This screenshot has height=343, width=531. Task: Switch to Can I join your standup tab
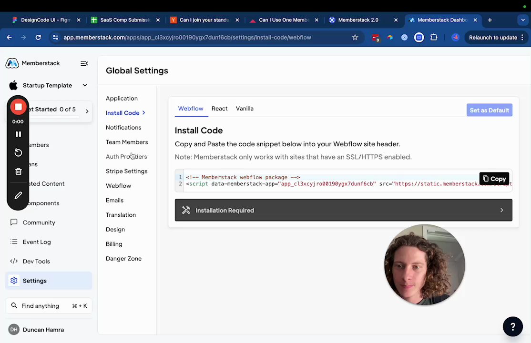[x=204, y=20]
